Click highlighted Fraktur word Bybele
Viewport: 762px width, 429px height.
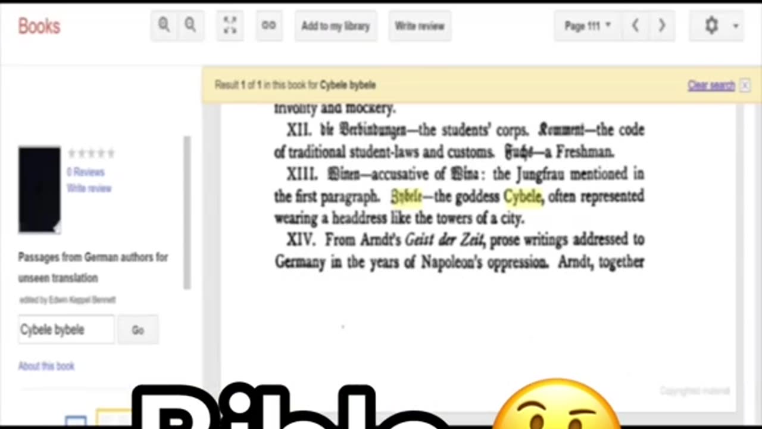[x=407, y=196]
